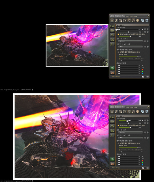Open the orange book load icon in upper panel
This screenshot has height=182, width=154.
[112, 73]
